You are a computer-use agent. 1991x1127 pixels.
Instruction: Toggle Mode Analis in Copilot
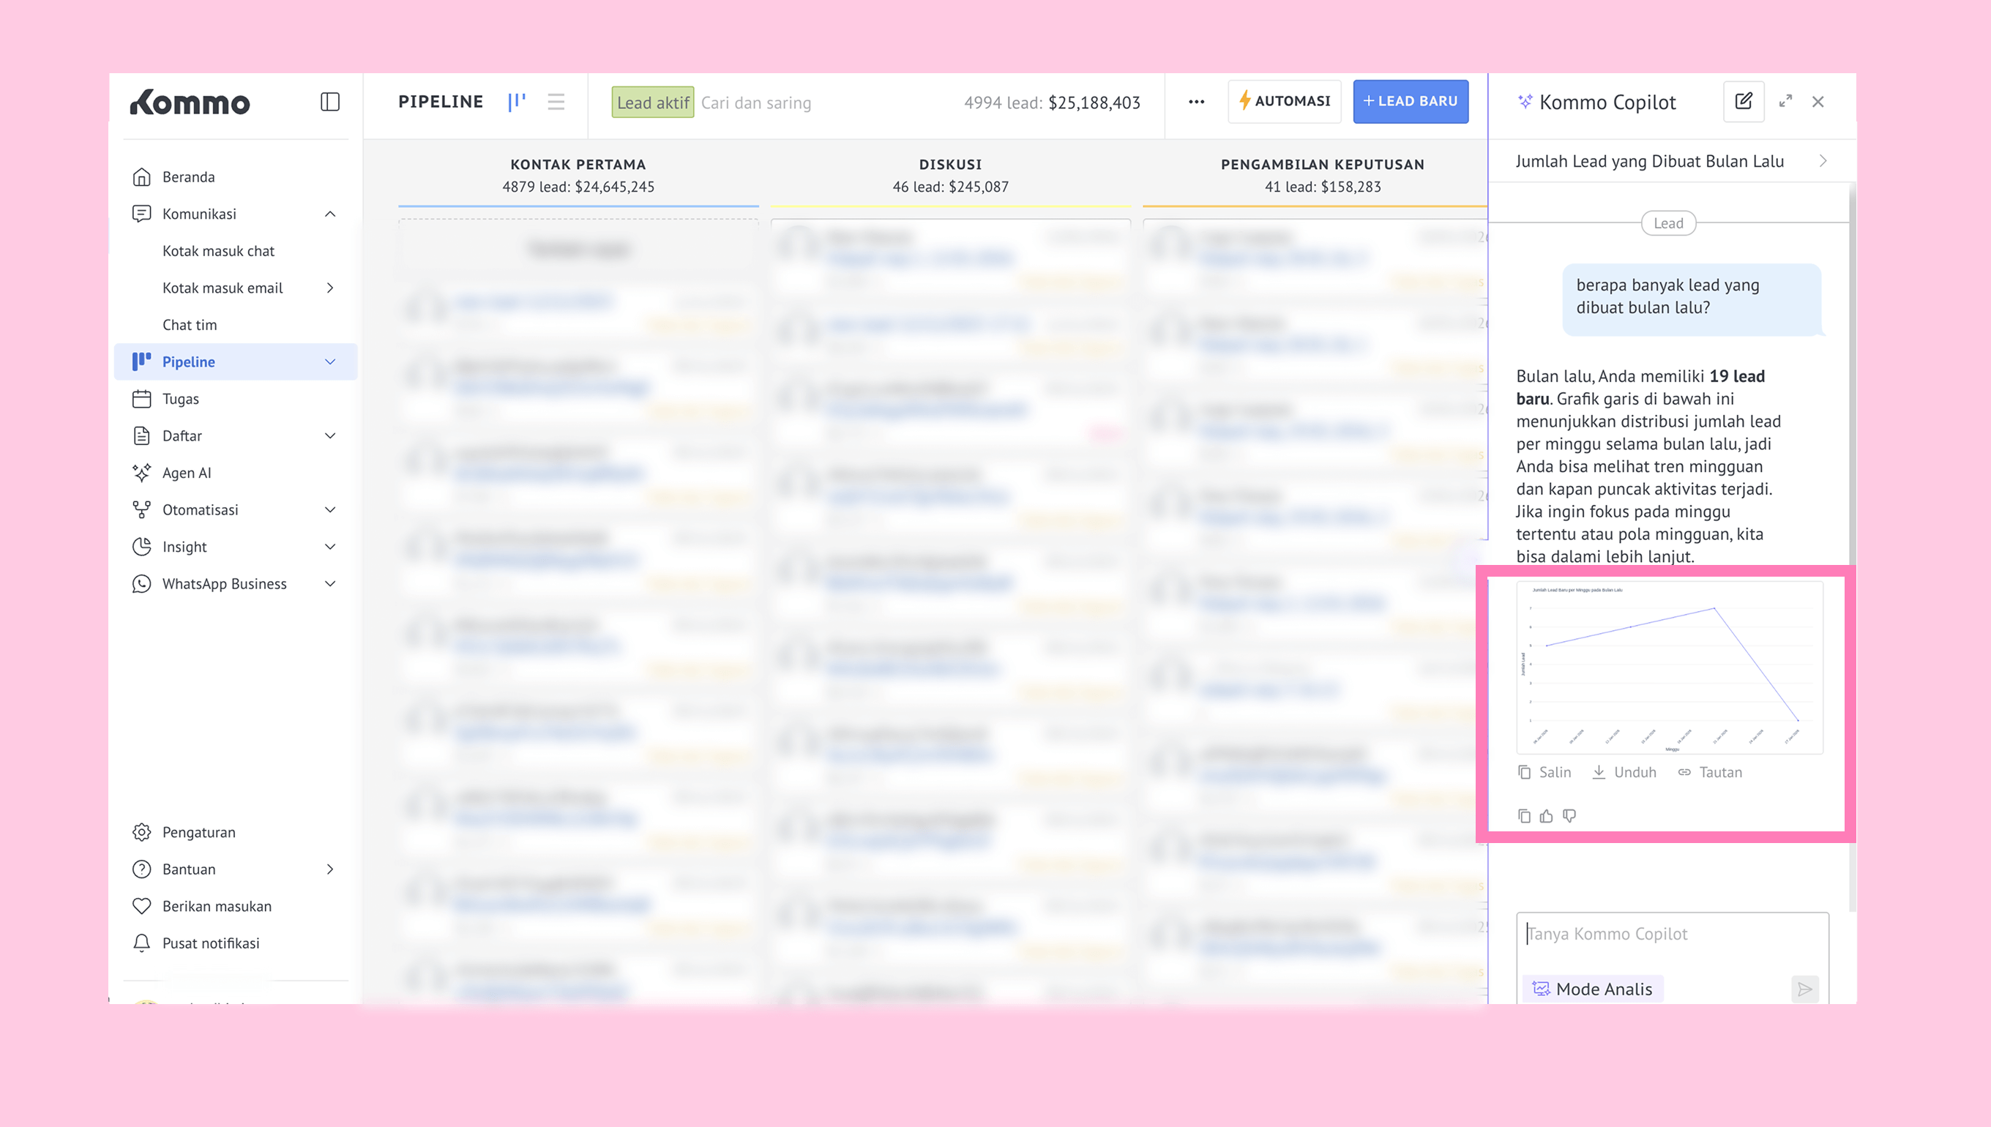pyautogui.click(x=1593, y=989)
